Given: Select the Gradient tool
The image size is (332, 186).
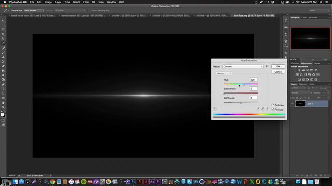Looking at the screenshot, I should tap(3, 70).
